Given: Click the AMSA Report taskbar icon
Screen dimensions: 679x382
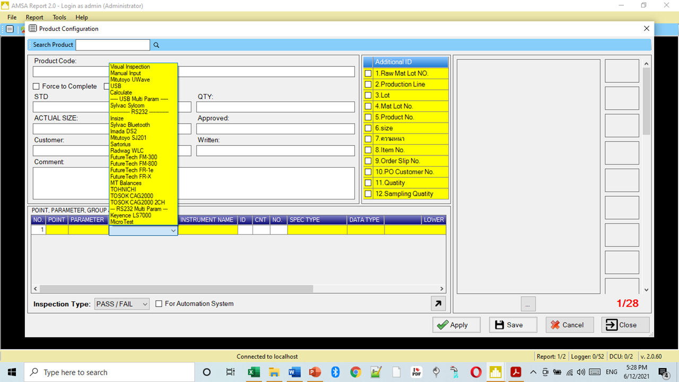Looking at the screenshot, I should pyautogui.click(x=496, y=372).
